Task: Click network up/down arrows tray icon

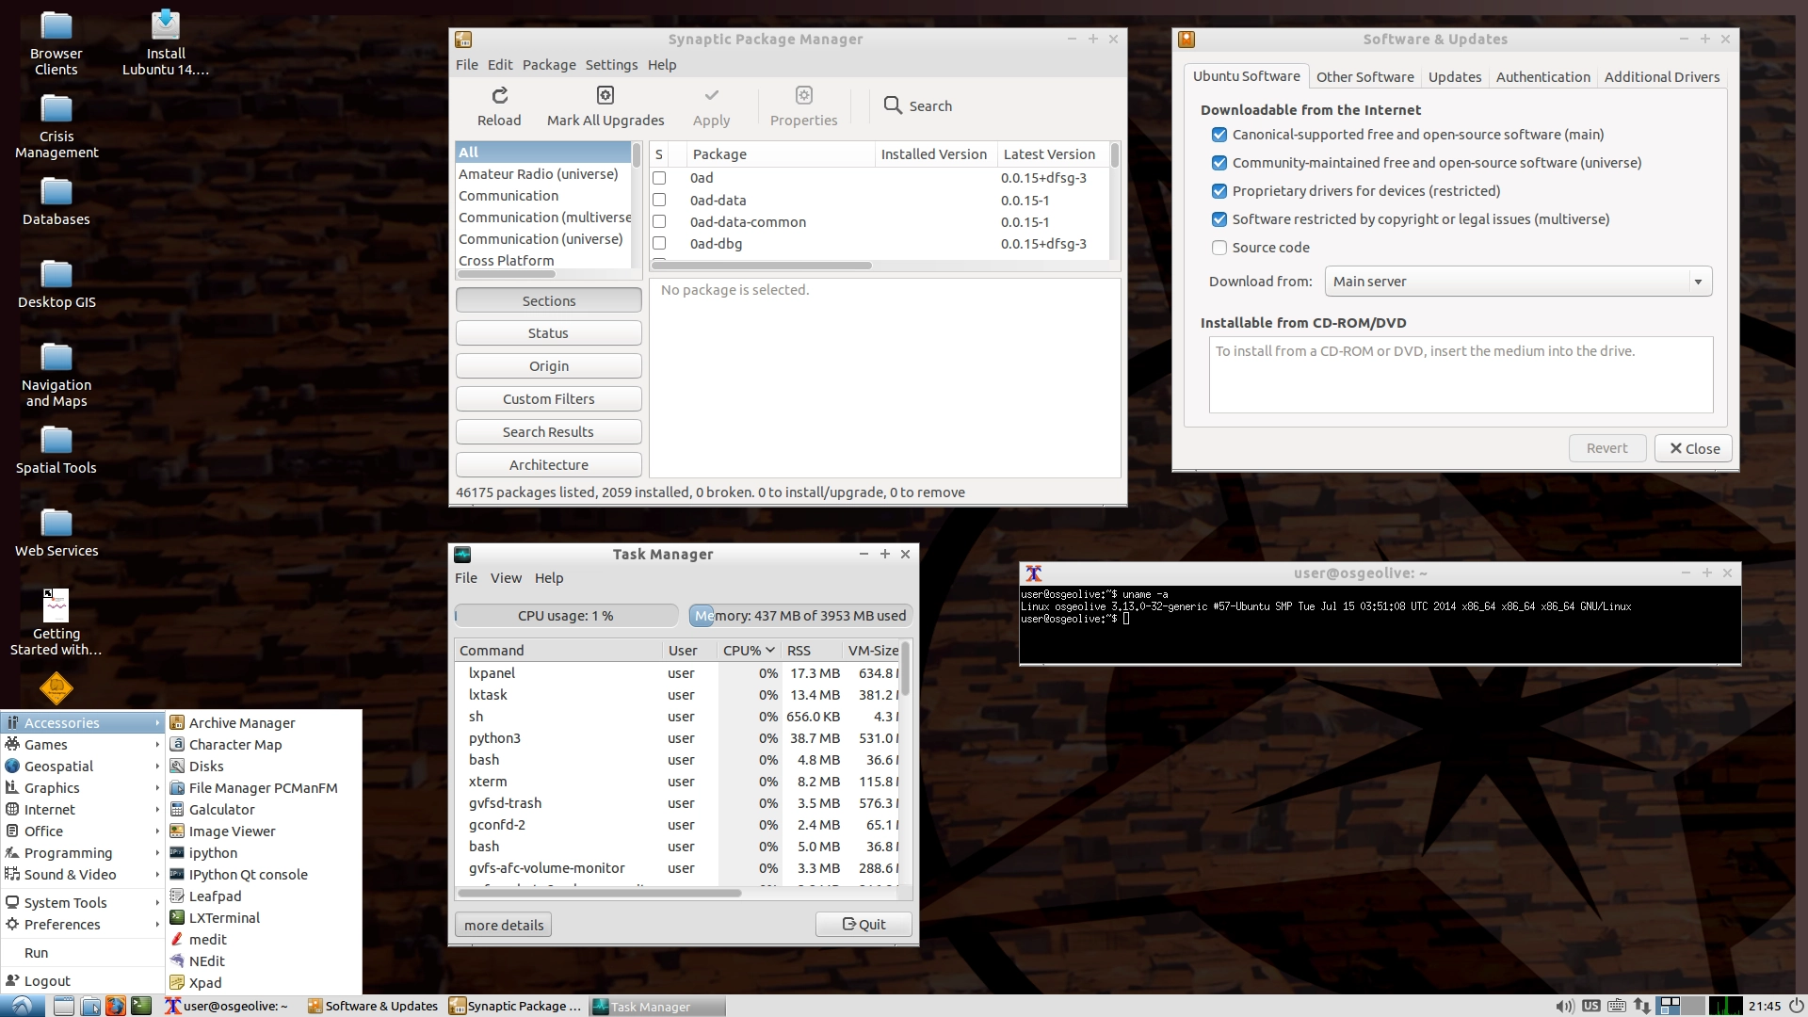Action: tap(1642, 1006)
